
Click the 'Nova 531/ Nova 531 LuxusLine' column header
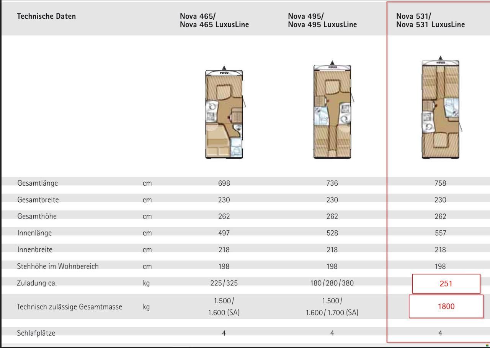430,20
